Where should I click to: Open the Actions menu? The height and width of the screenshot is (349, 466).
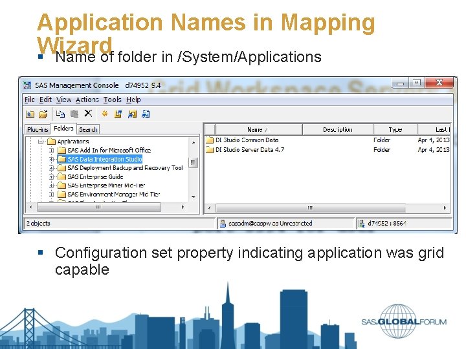point(87,100)
